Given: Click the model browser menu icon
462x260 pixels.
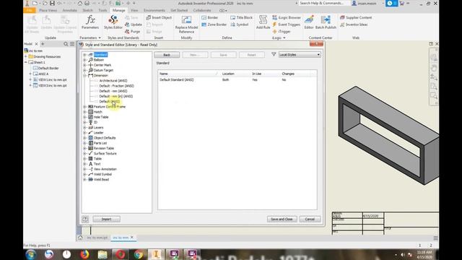Looking at the screenshot, I should (x=72, y=44).
